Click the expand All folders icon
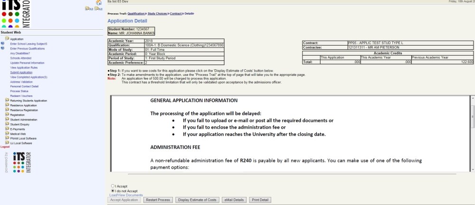The width and height of the screenshot is (475, 205). point(86,9)
